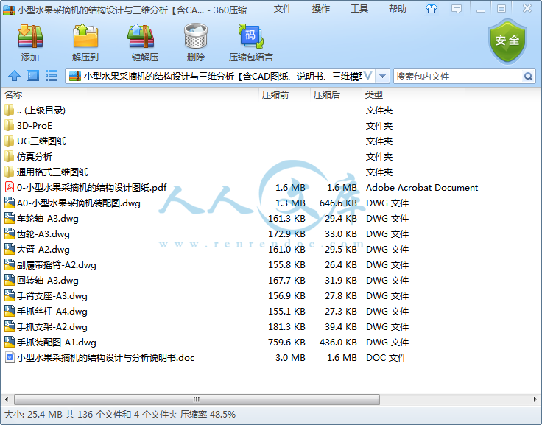
Task: Select the .. (上级目录) row
Action: 271,110
